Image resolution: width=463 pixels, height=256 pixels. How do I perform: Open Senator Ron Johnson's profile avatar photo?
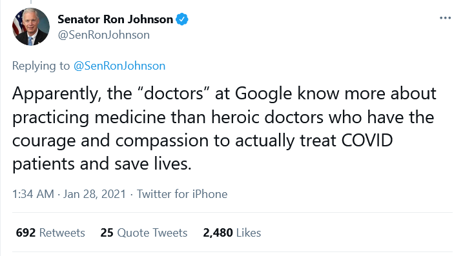click(x=31, y=27)
